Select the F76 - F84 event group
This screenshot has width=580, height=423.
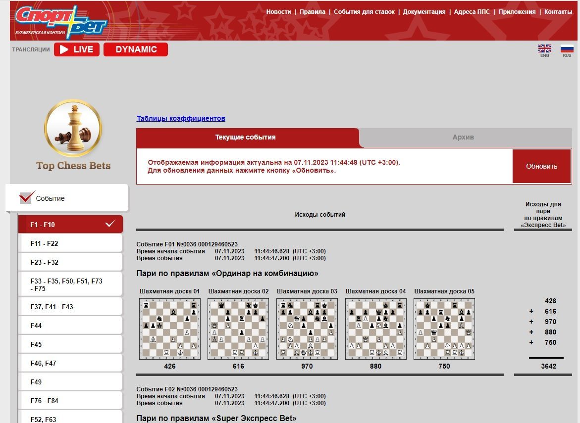(x=70, y=401)
